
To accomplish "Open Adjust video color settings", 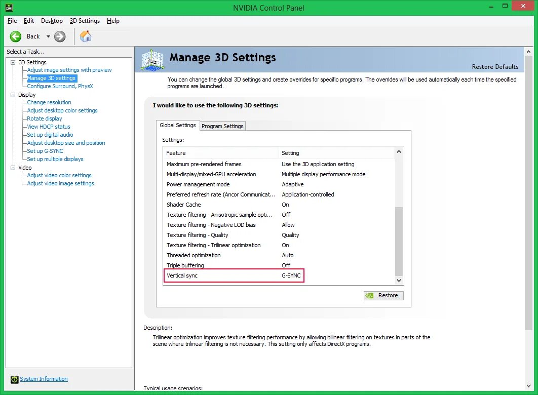I will (x=59, y=175).
